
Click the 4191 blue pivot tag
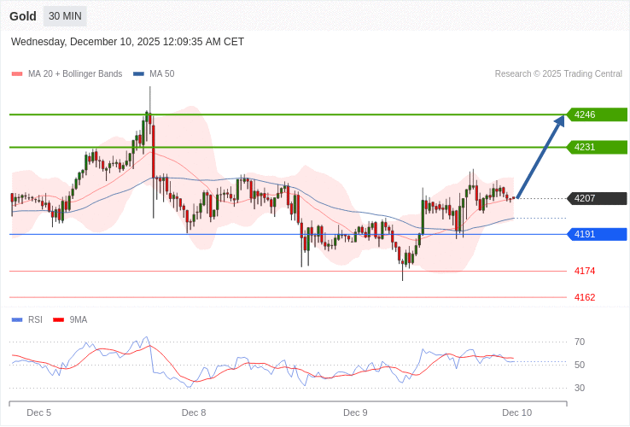point(596,234)
